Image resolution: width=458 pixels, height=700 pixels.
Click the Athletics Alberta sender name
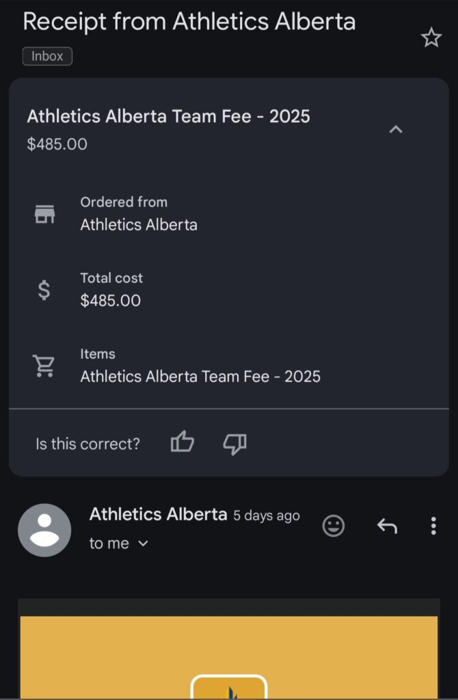click(158, 514)
